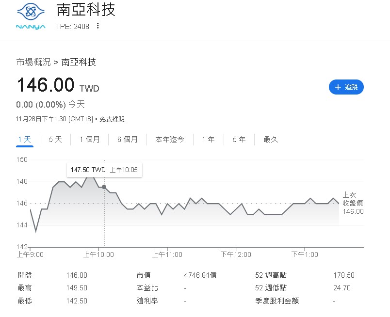Click the price chart area near 下午12:00
The height and width of the screenshot is (317, 390).
pyautogui.click(x=236, y=206)
